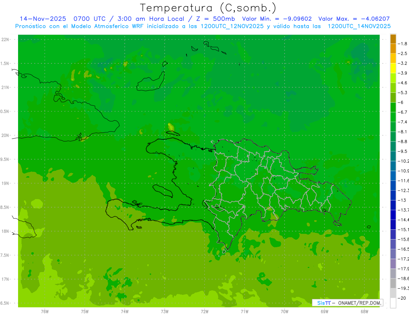Click the -9.5 color scale label
Image resolution: width=409 pixels, height=316 pixels.
pos(403,151)
